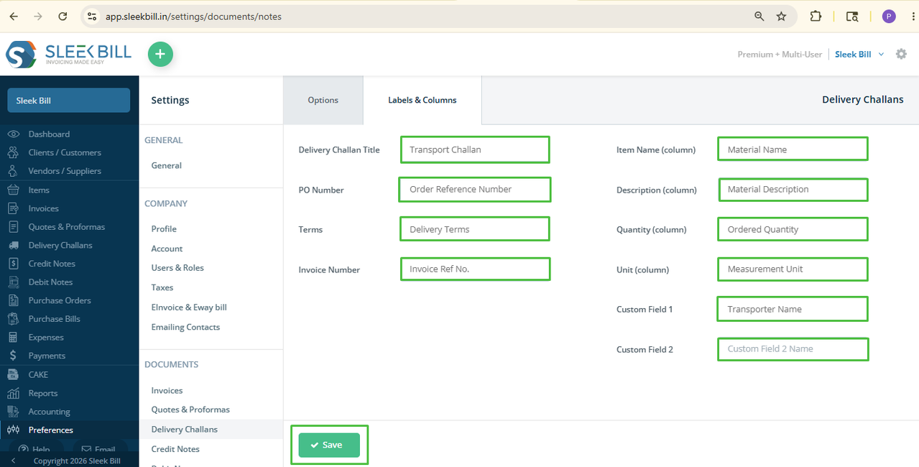Open General settings
The width and height of the screenshot is (919, 467).
[166, 165]
